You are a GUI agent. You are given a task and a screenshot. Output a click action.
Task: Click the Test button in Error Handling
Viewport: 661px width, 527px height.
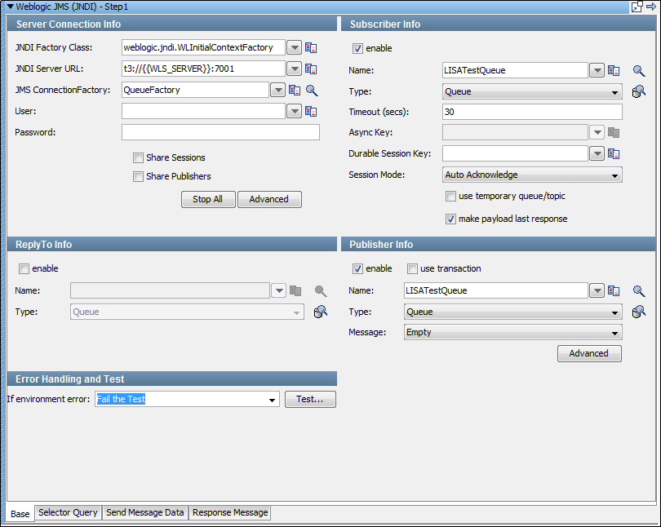click(310, 399)
